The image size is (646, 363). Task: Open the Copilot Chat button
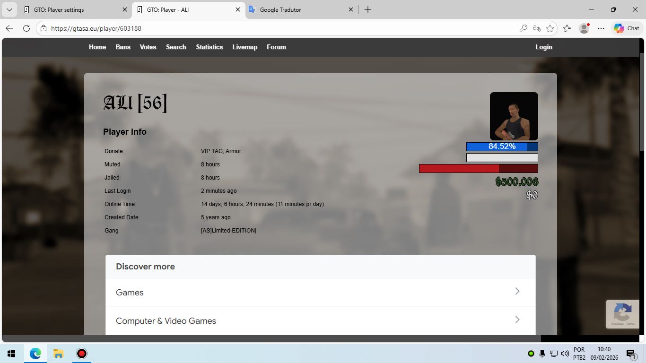pyautogui.click(x=627, y=28)
